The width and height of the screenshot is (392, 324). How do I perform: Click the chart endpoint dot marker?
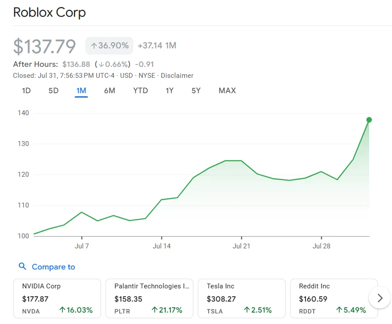click(x=369, y=119)
